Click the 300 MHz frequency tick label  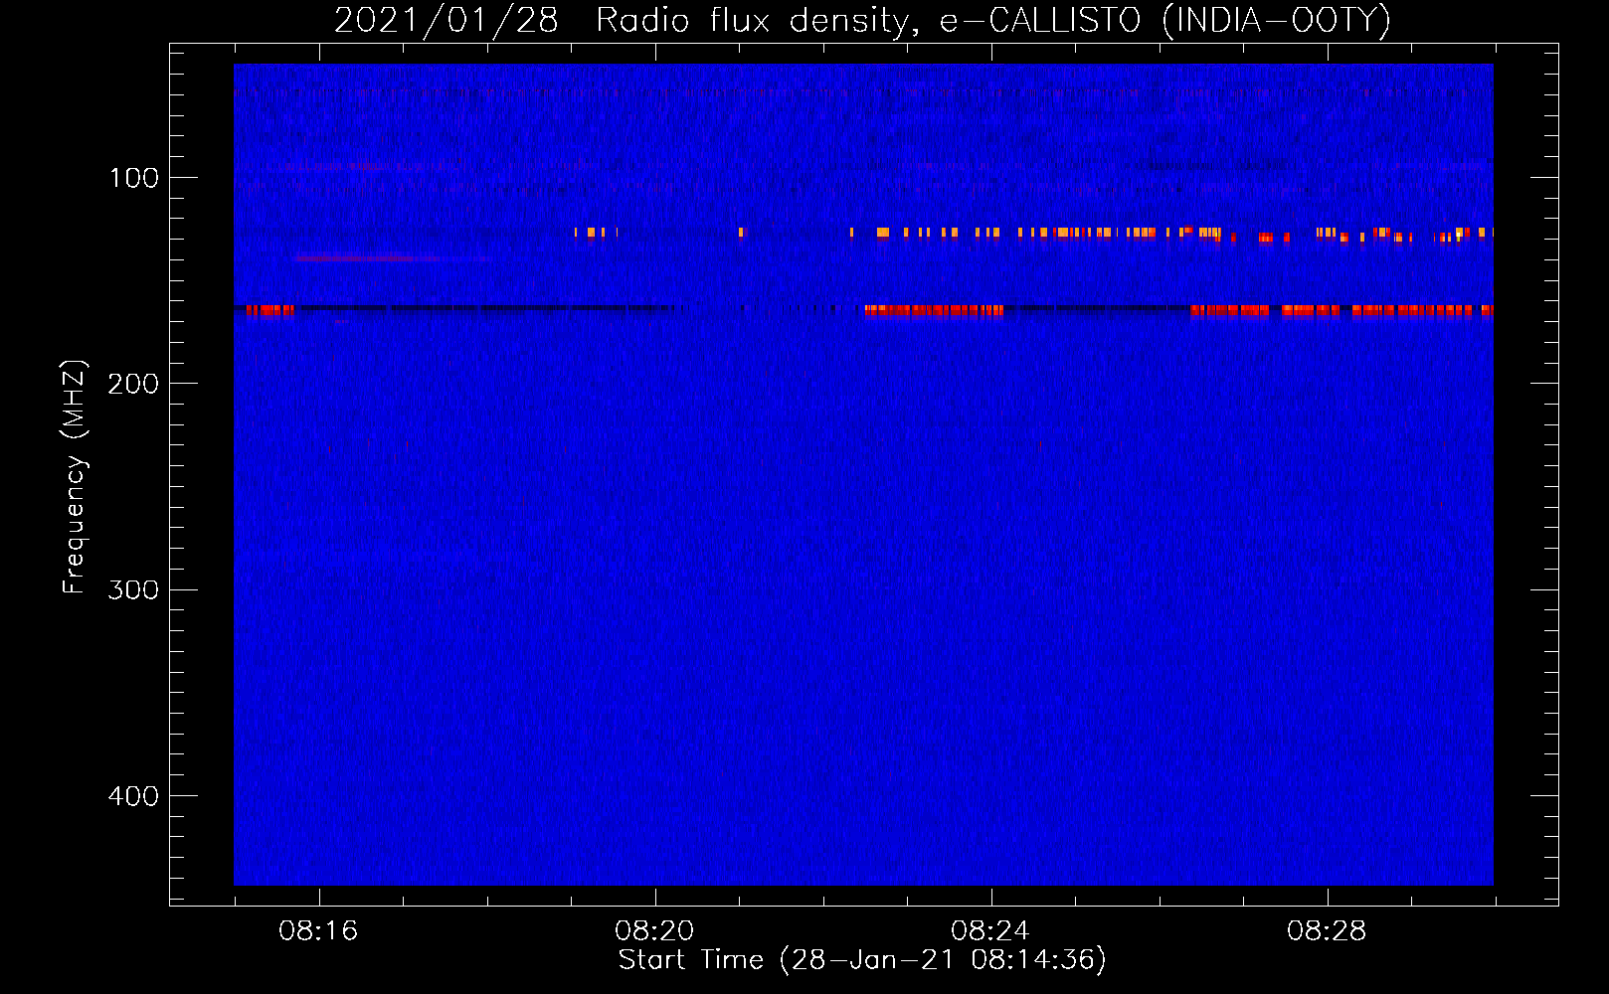tap(133, 590)
